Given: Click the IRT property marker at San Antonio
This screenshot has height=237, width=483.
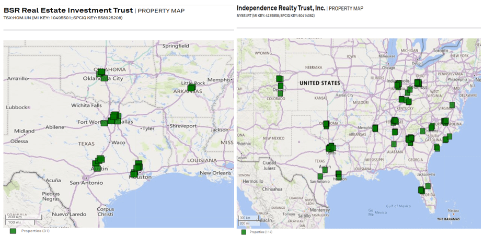Looking at the screenshot, I should [x=320, y=176].
